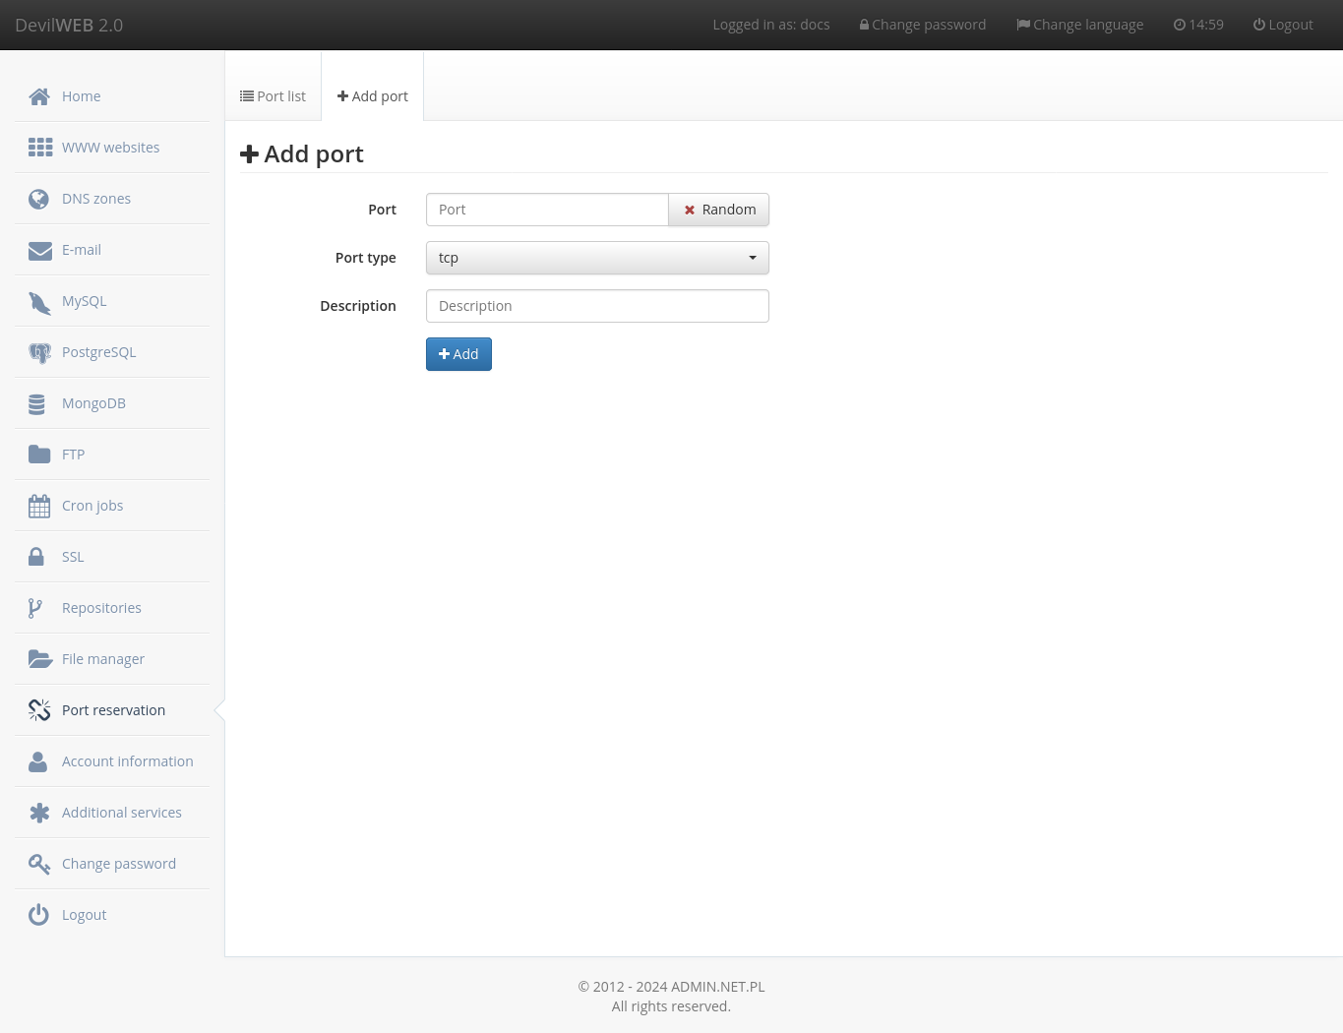
Task: Click the SSL padlock icon
Action: tap(36, 557)
